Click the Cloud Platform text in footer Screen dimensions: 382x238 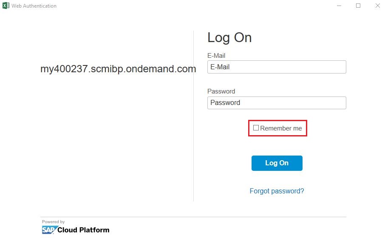(83, 230)
